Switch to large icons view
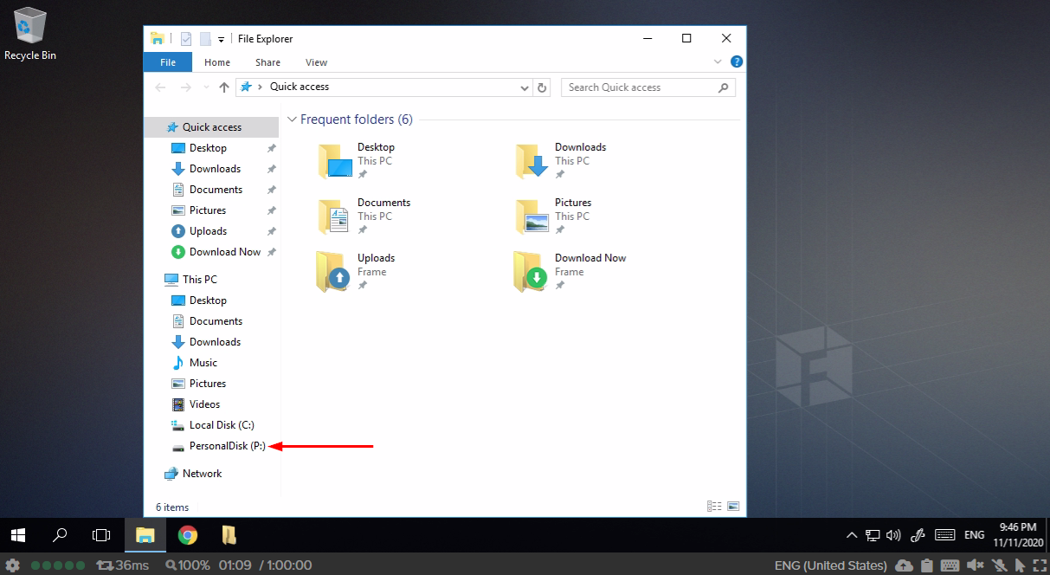Screen dimensions: 1050x575 point(733,507)
